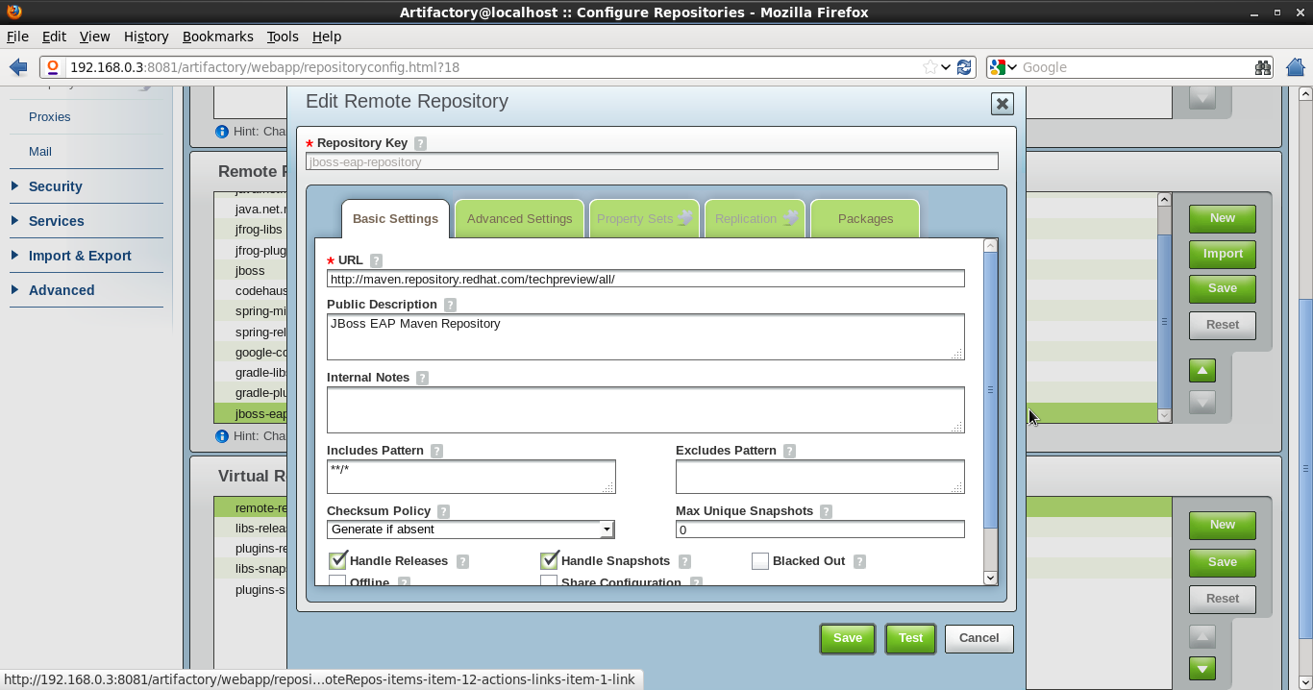Open the Google search engine selector icon

[x=1003, y=67]
